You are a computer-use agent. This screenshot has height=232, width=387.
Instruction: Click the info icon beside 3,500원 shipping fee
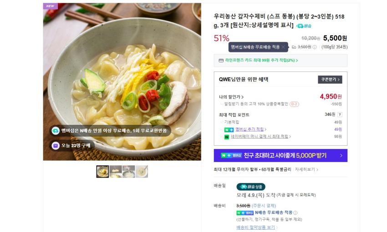315,47
